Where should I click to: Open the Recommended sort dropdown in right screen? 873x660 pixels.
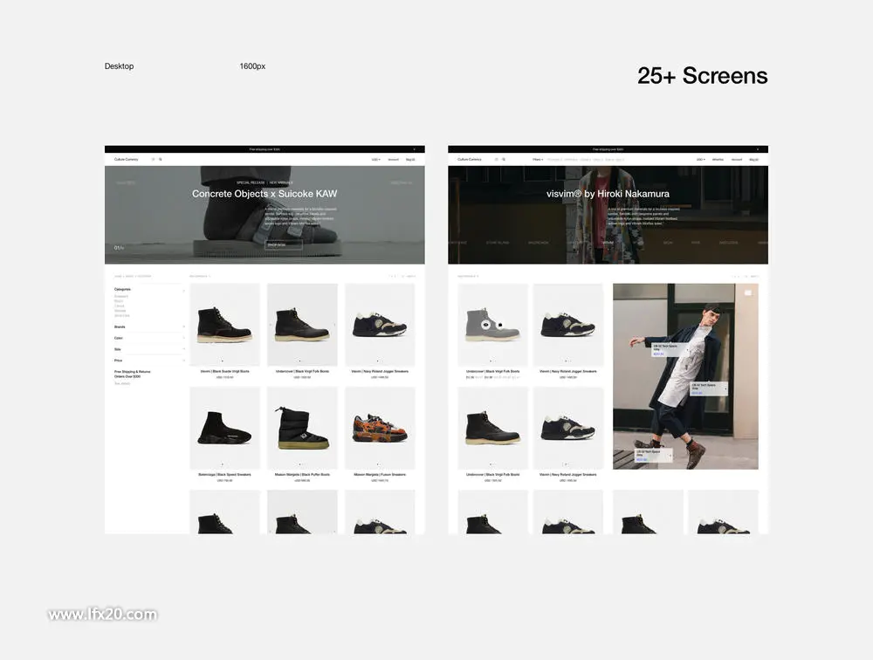[x=468, y=276]
